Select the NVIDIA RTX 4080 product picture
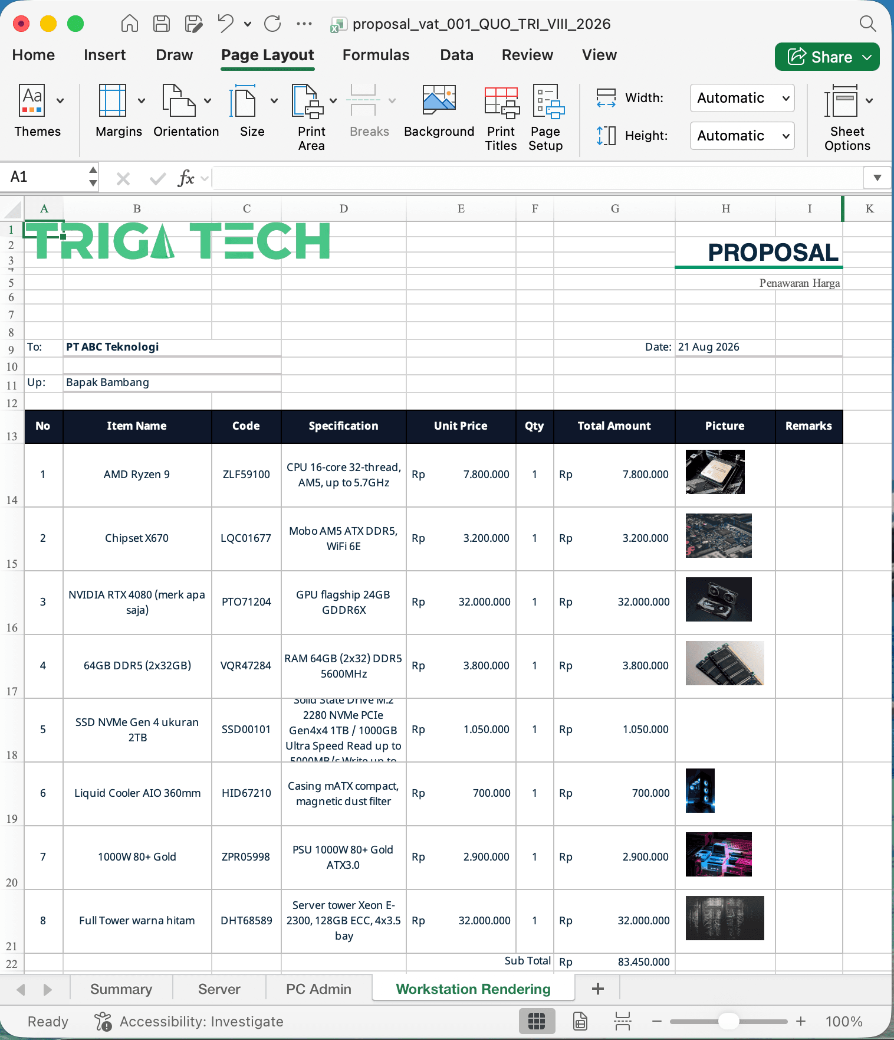 click(718, 599)
